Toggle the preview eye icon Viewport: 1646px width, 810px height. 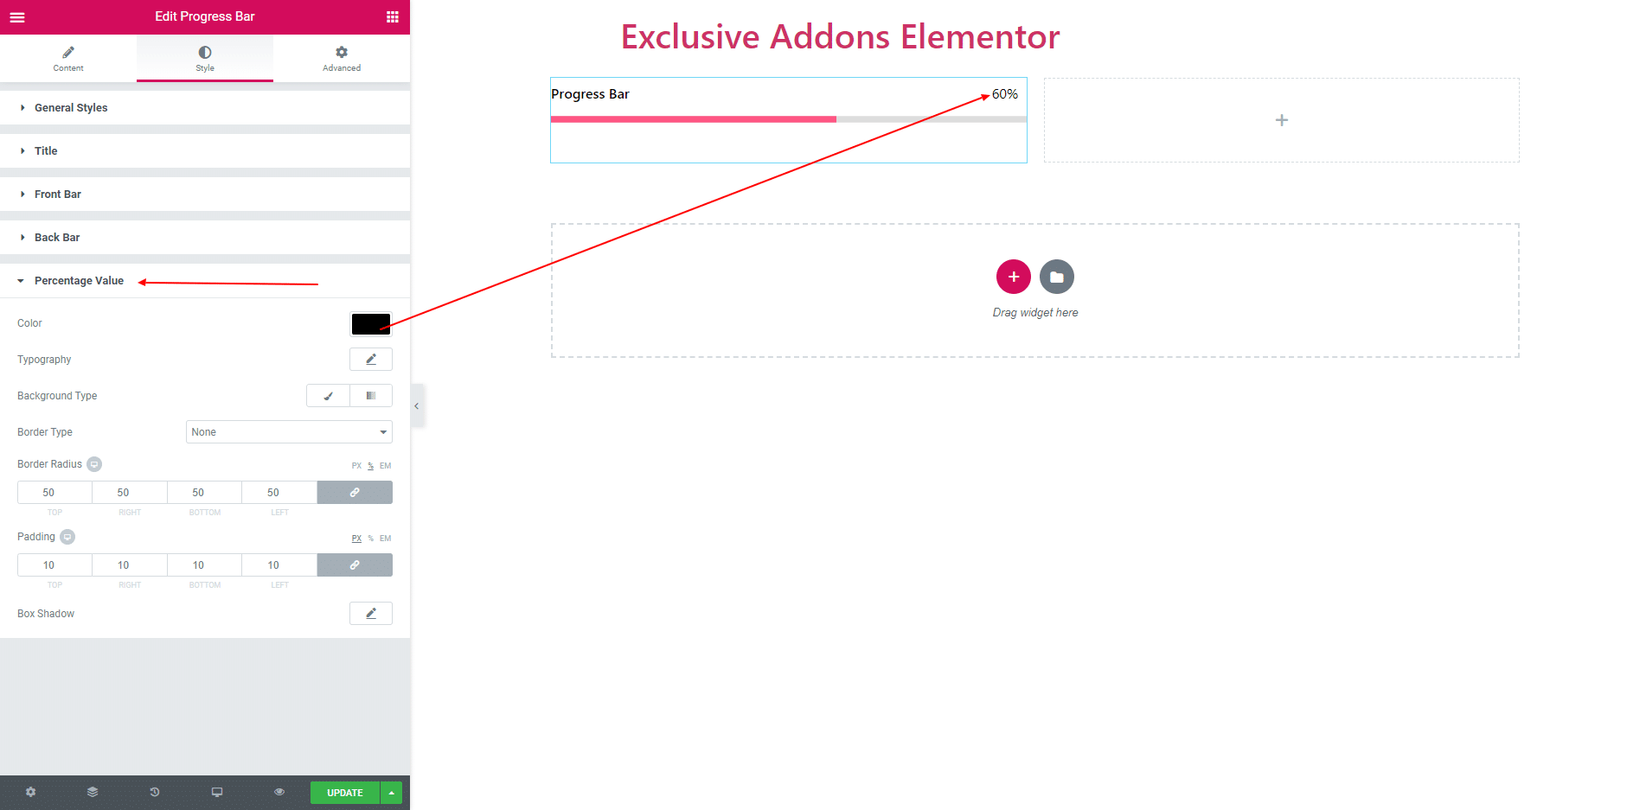click(x=279, y=792)
